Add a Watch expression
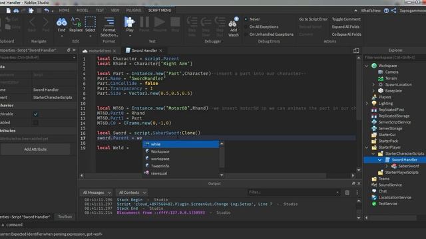The image size is (426, 239). pos(234,27)
